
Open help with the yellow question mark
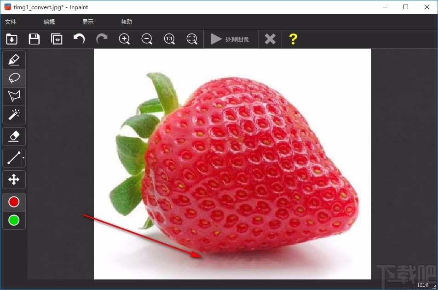[293, 39]
